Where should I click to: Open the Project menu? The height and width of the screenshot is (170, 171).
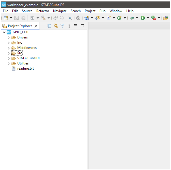point(90,11)
